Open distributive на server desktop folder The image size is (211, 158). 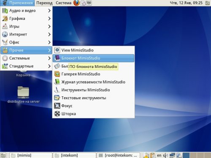point(23,95)
